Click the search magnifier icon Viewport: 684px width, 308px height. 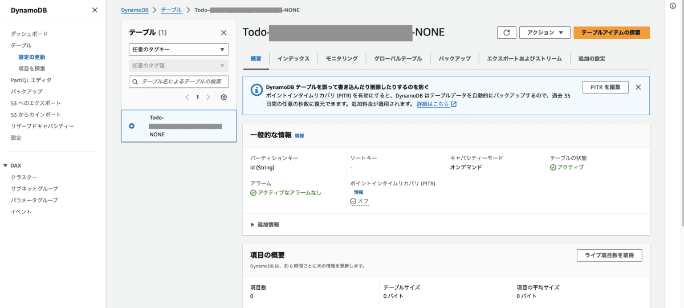[136, 82]
